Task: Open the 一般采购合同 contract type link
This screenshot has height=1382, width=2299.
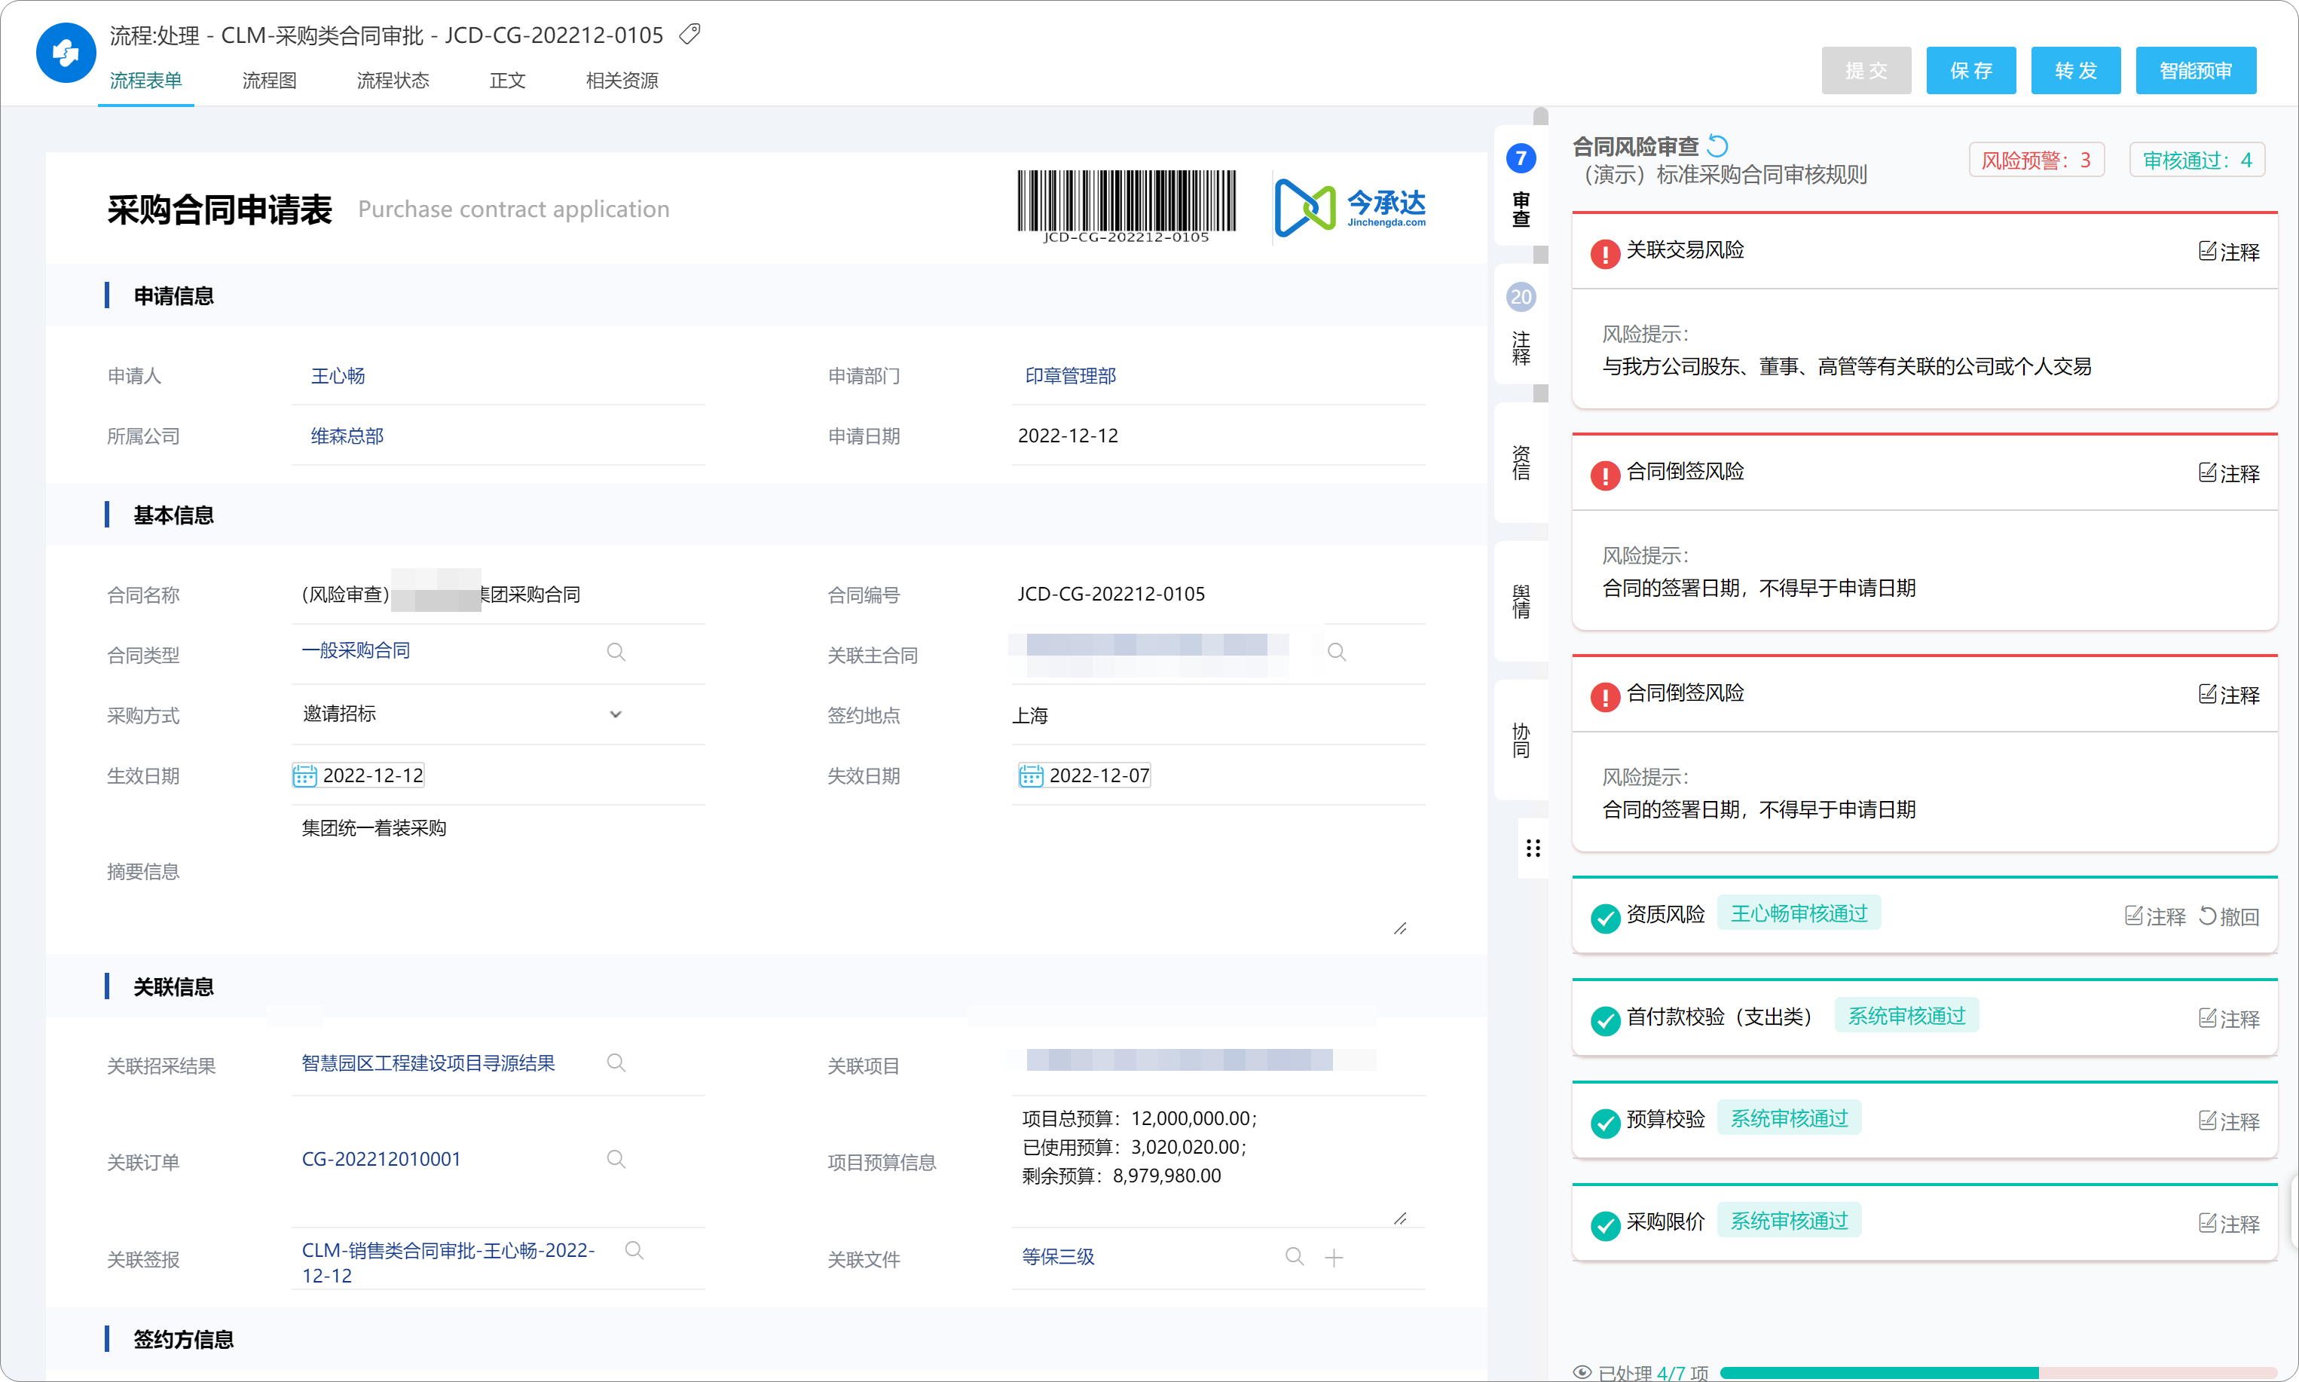Action: tap(356, 650)
